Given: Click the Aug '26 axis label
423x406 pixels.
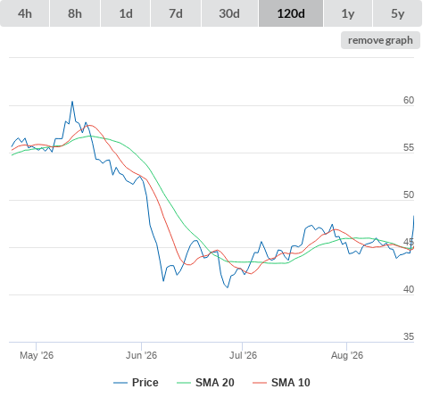Looking at the screenshot, I should 347,355.
